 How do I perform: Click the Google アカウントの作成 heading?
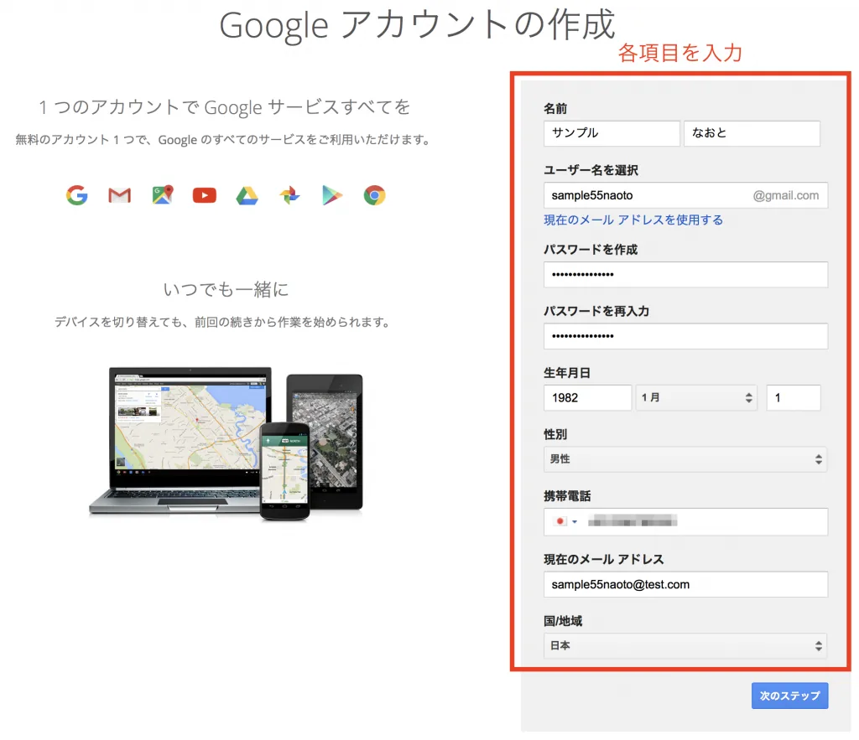tap(418, 24)
